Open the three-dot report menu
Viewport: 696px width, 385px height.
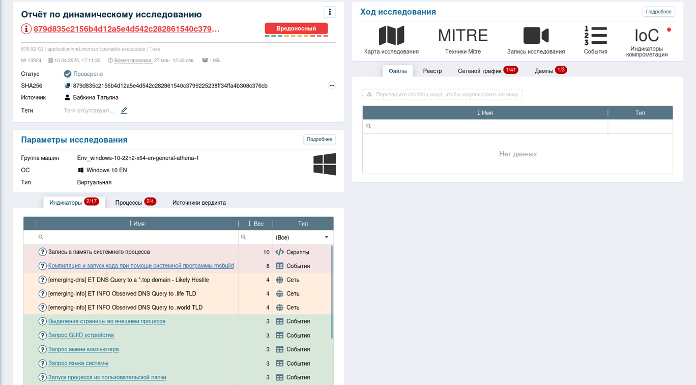point(330,12)
